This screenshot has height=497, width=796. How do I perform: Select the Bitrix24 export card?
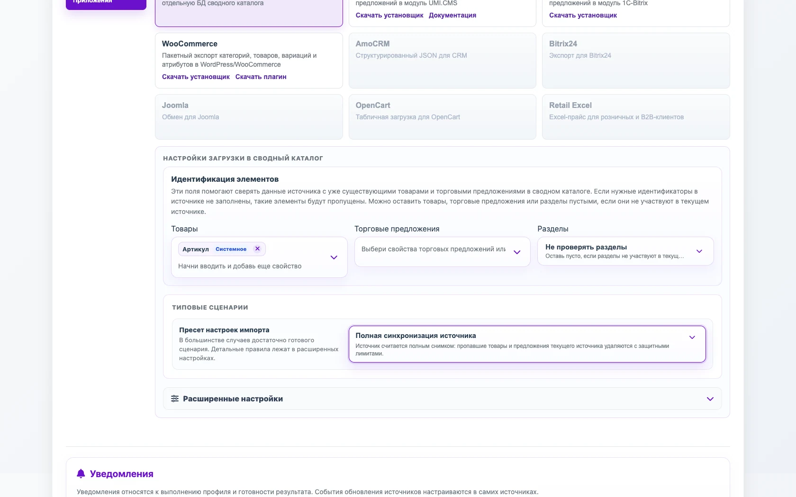636,61
